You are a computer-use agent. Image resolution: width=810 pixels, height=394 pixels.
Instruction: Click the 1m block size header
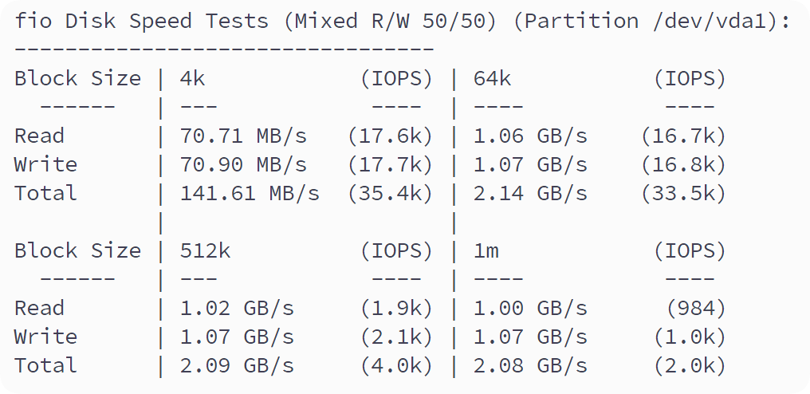[x=486, y=250]
